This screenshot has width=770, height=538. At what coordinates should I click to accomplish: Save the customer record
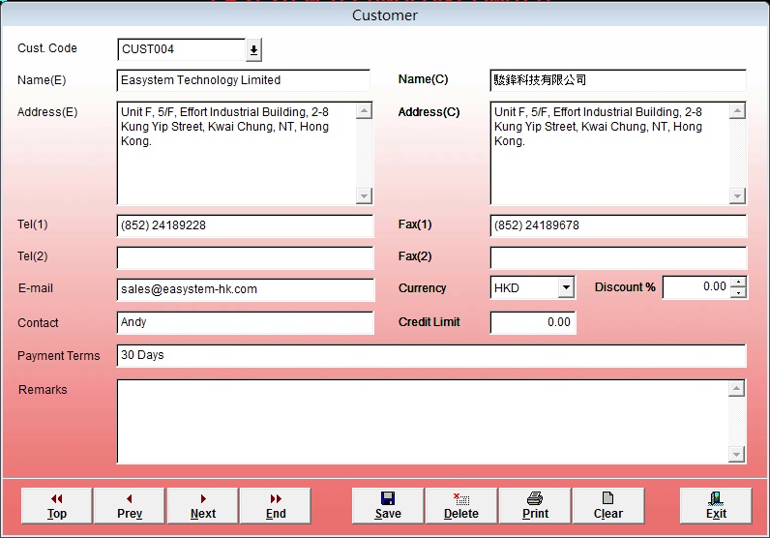(x=388, y=505)
